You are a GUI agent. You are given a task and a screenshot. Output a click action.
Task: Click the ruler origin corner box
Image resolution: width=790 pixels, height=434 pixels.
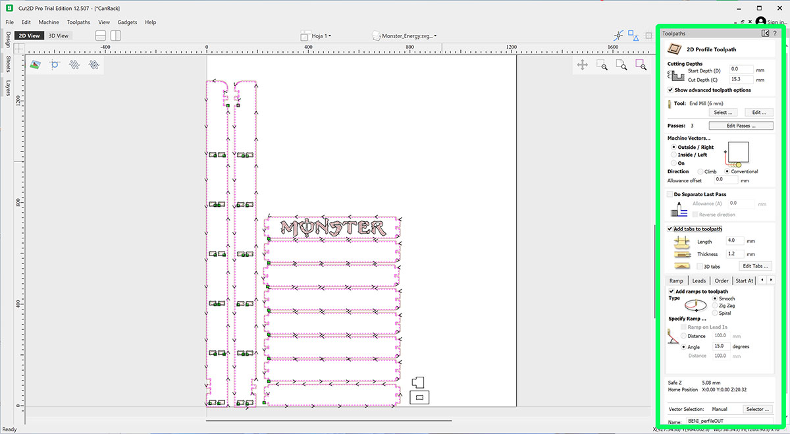click(19, 48)
